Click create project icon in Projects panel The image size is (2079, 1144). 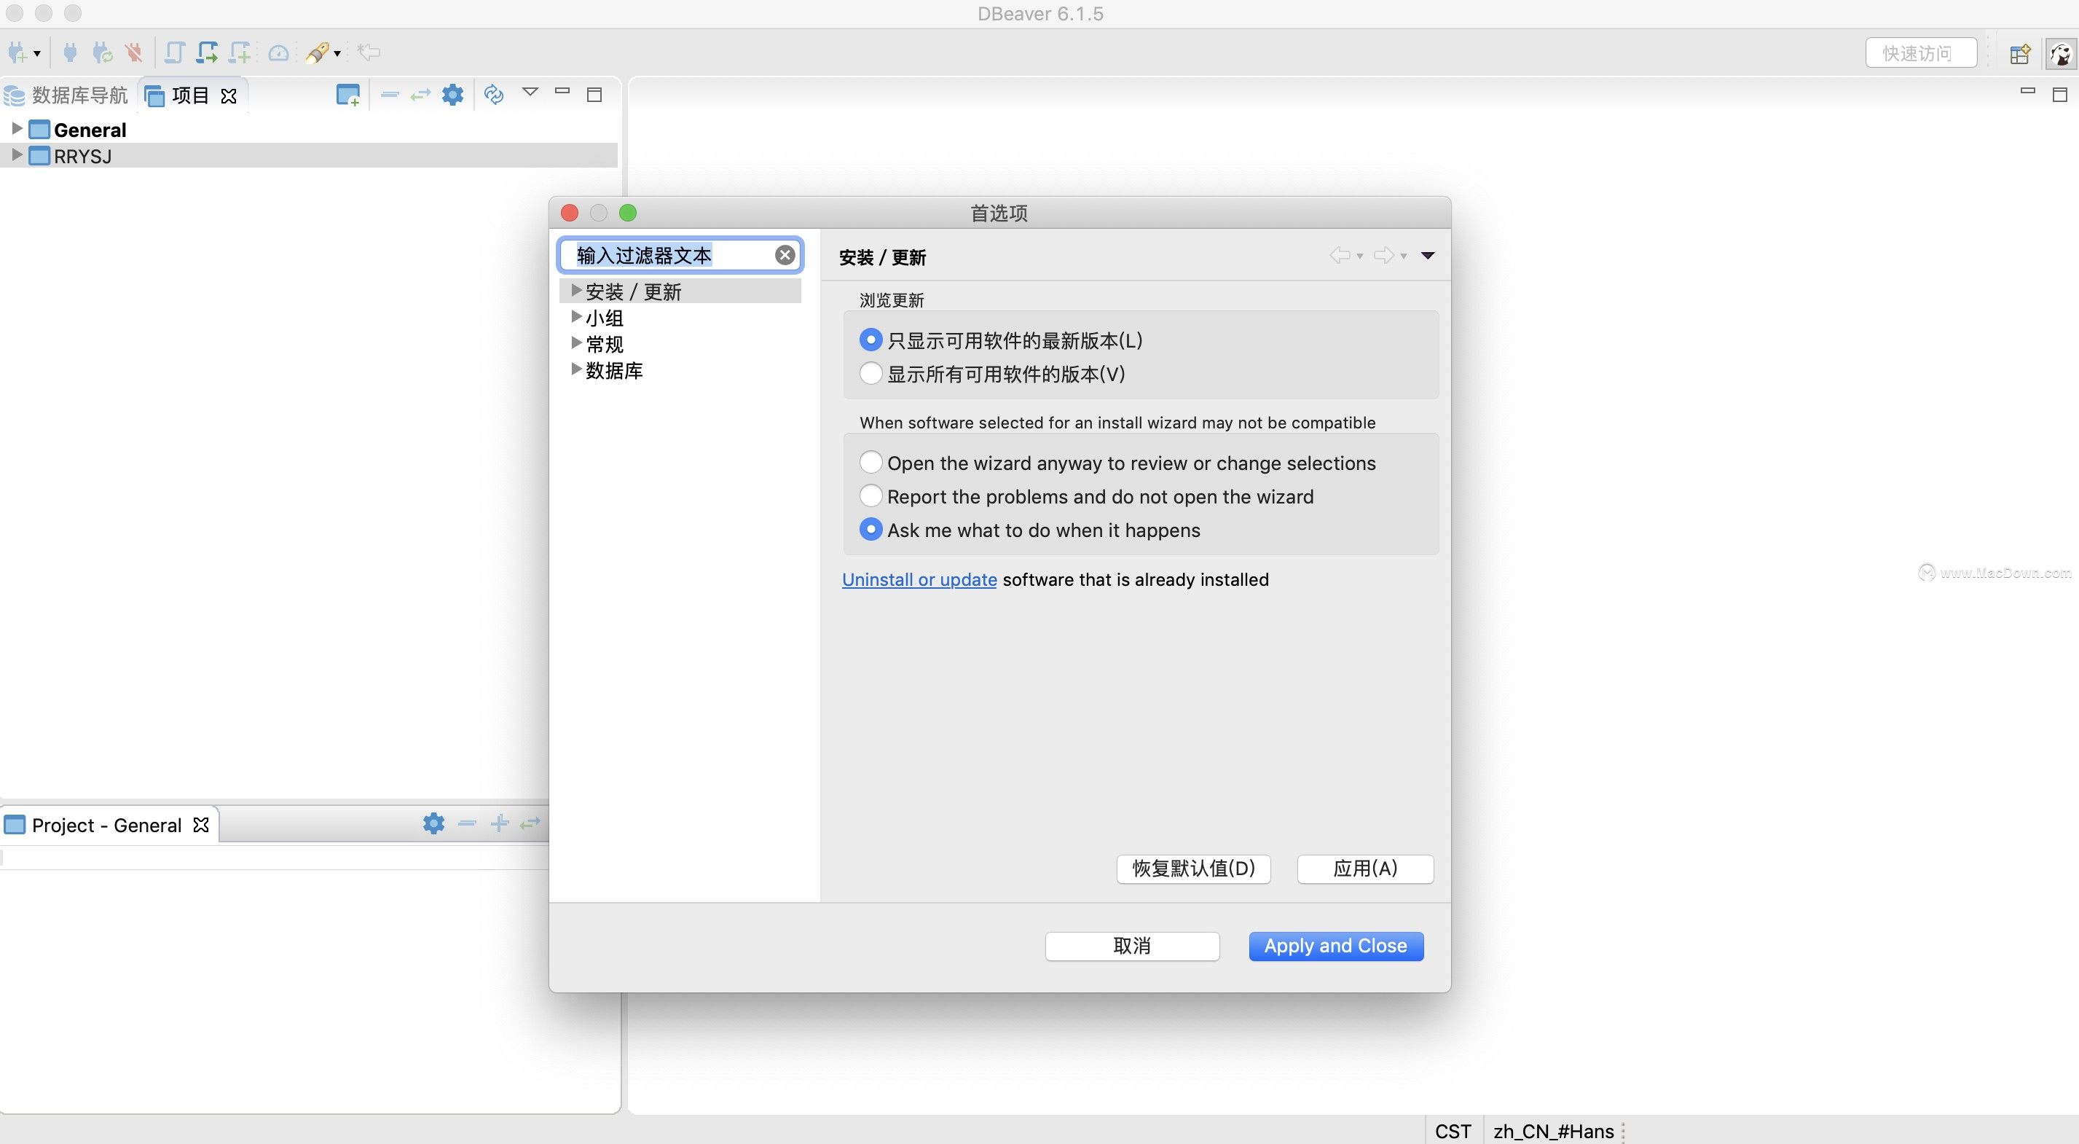tap(348, 95)
